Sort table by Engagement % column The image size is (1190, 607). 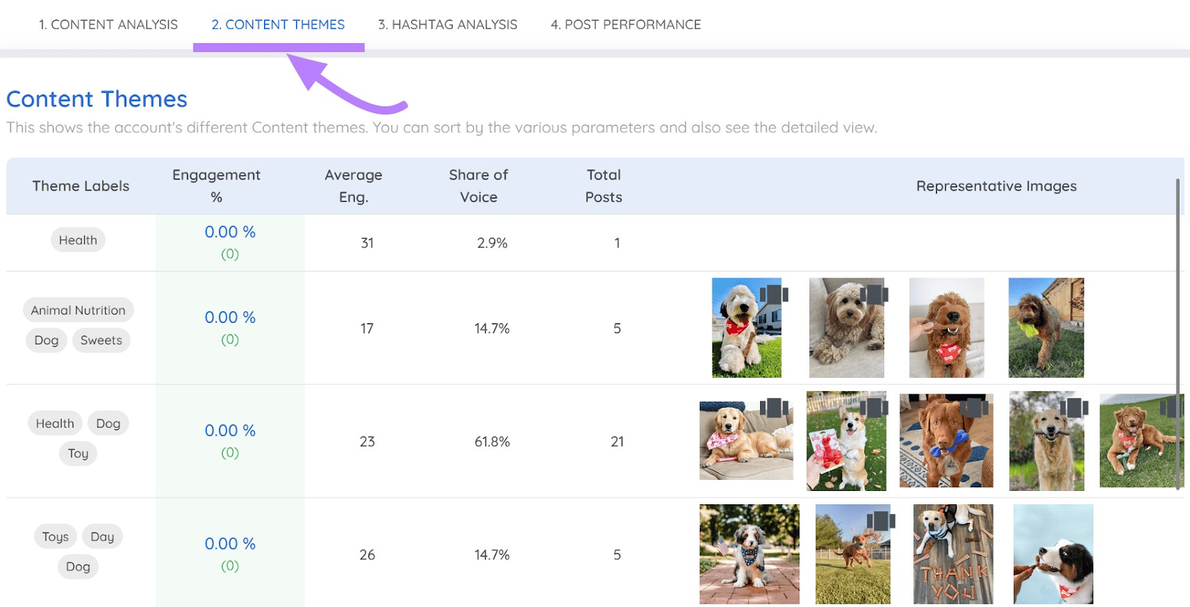216,186
